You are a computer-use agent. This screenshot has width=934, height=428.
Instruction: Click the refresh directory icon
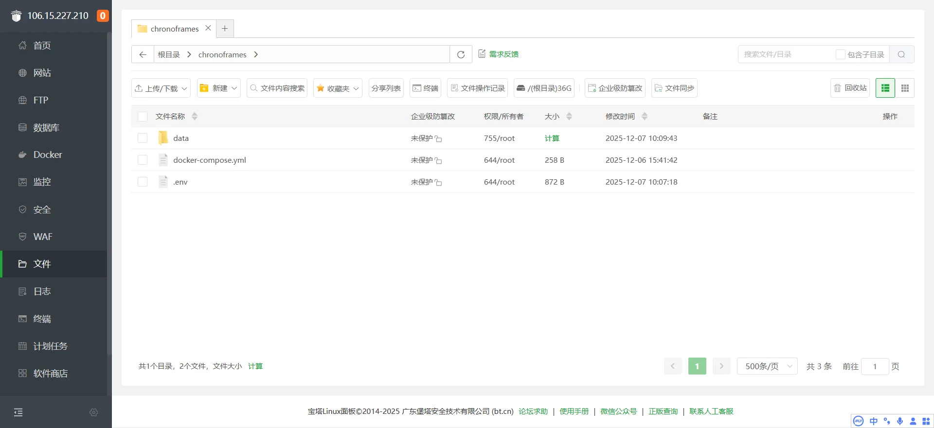click(461, 54)
